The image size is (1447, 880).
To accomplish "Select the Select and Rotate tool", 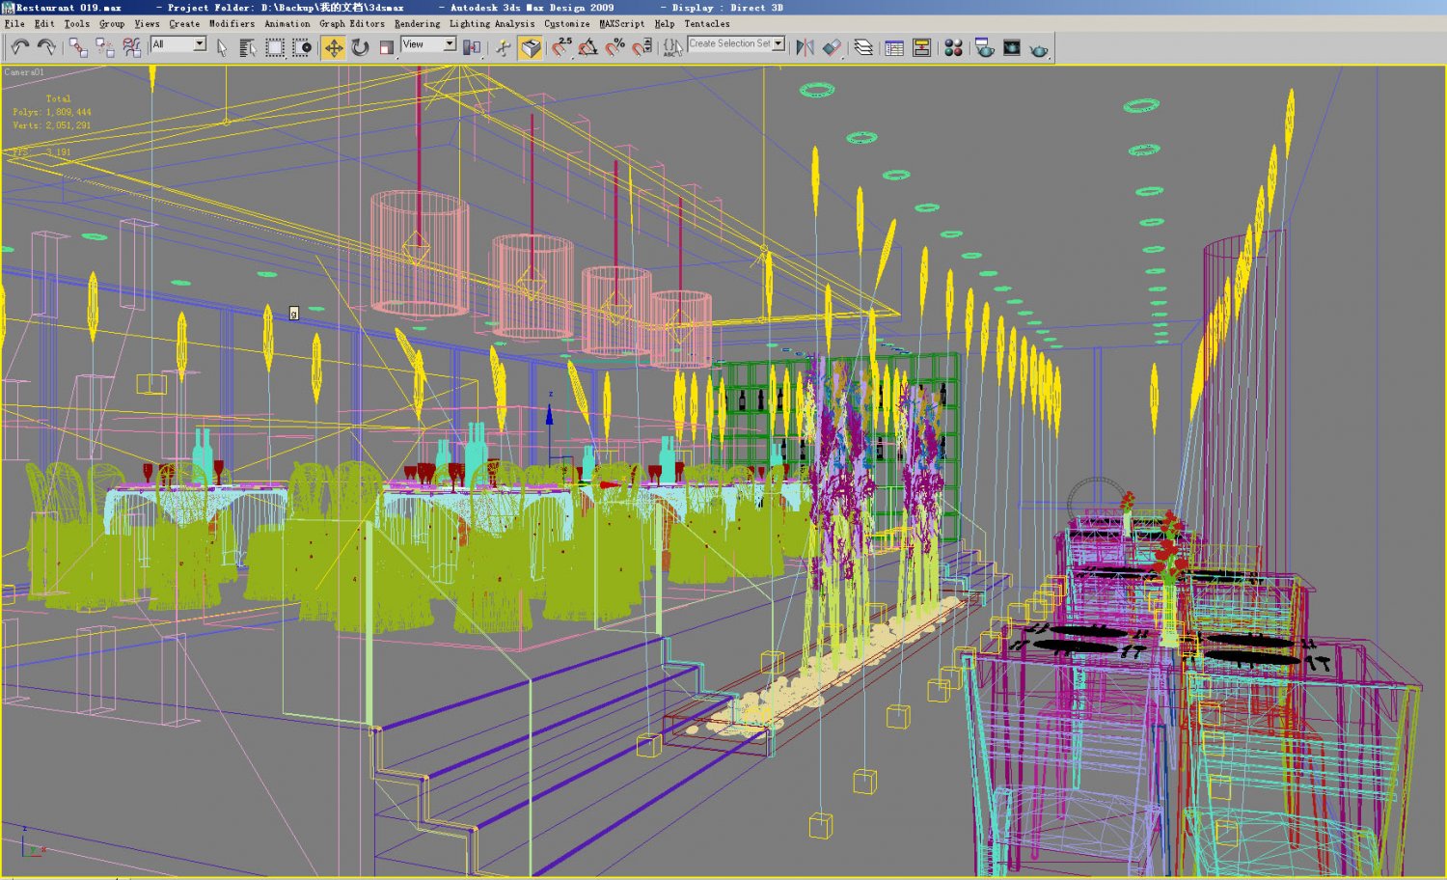I will [360, 47].
